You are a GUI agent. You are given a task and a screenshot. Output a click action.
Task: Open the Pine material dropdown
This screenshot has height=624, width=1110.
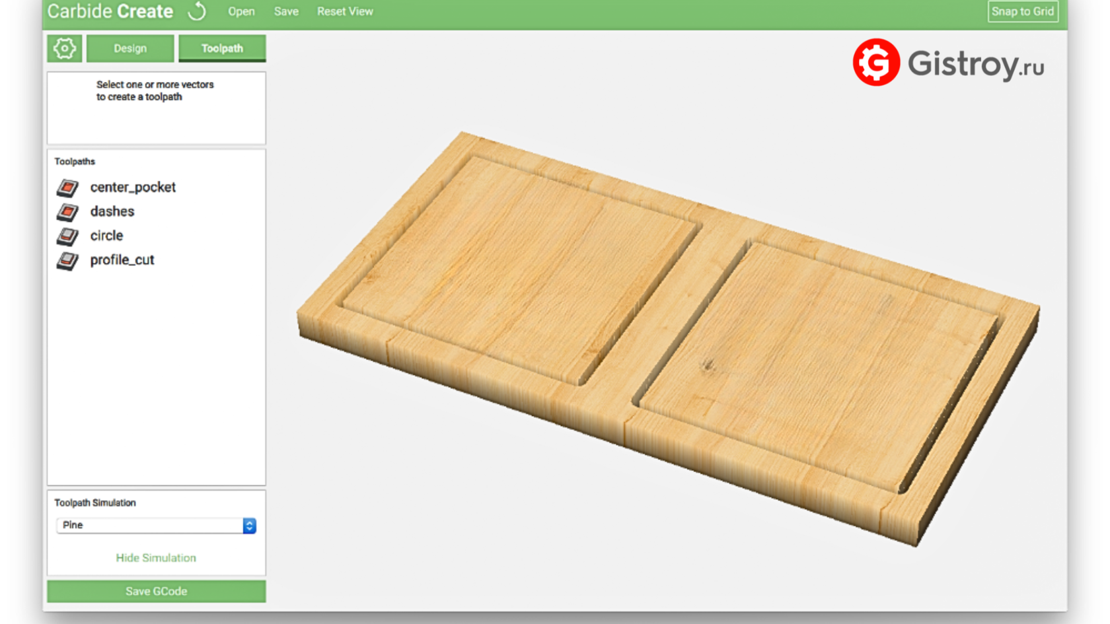click(x=156, y=525)
